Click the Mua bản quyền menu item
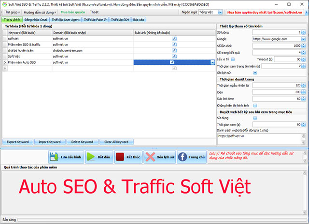 click(x=73, y=12)
